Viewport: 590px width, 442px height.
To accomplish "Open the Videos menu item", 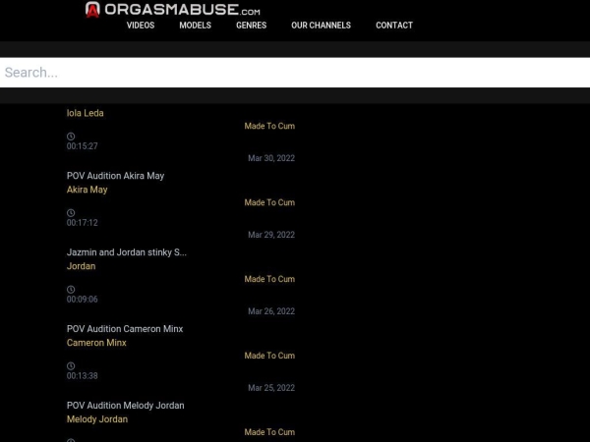I will coord(141,26).
